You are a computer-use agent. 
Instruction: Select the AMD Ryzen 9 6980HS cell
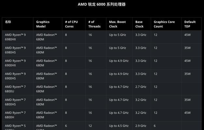(15, 50)
